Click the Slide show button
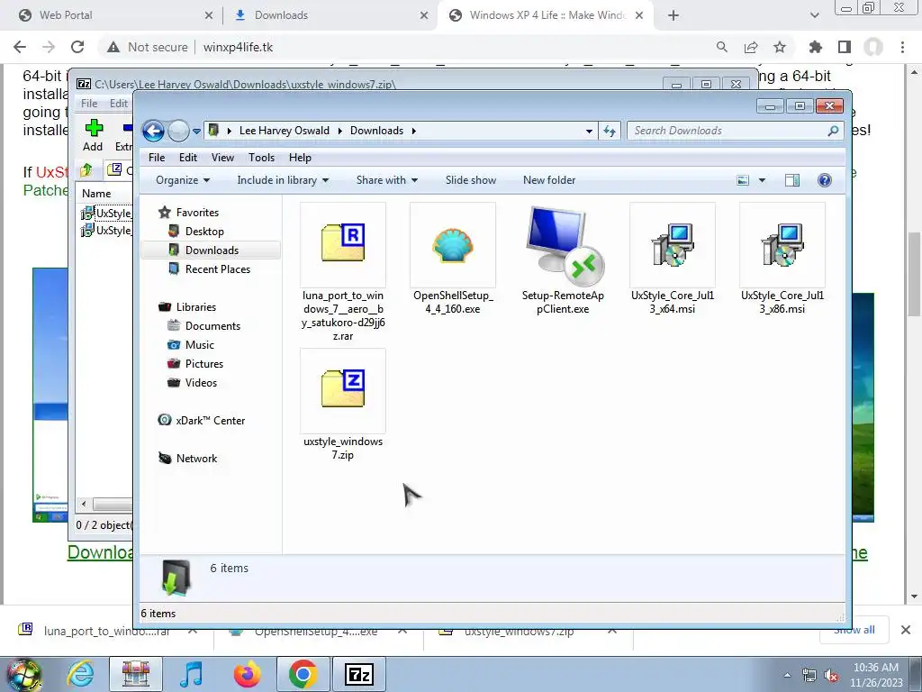922x692 pixels. (470, 180)
